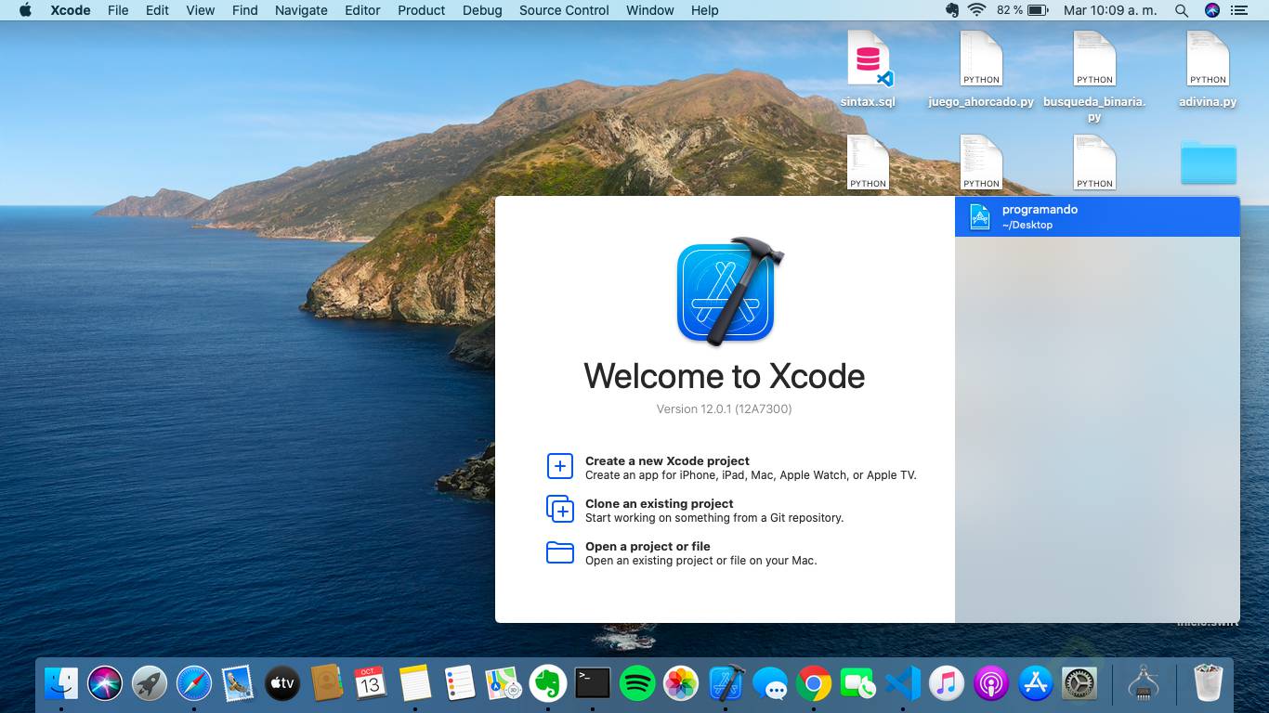The height and width of the screenshot is (713, 1269).
Task: Click the Xcode icon in the Dock
Action: 726,684
